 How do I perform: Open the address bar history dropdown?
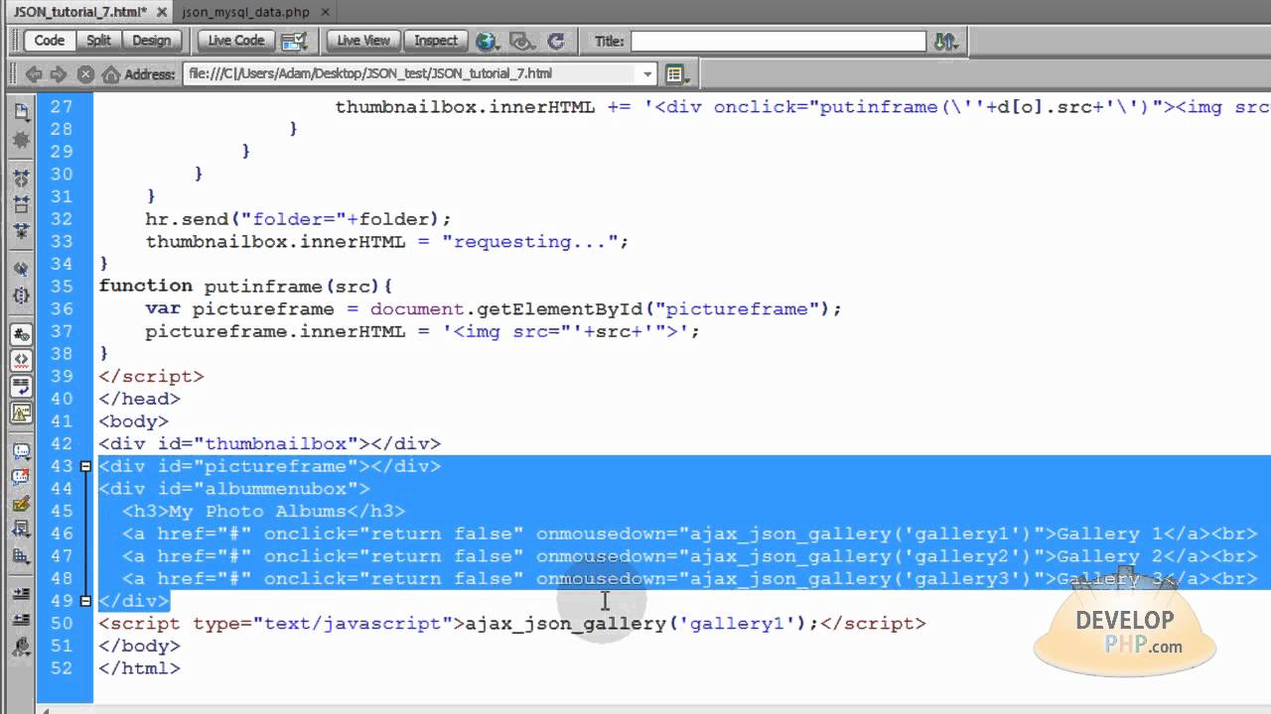point(647,73)
